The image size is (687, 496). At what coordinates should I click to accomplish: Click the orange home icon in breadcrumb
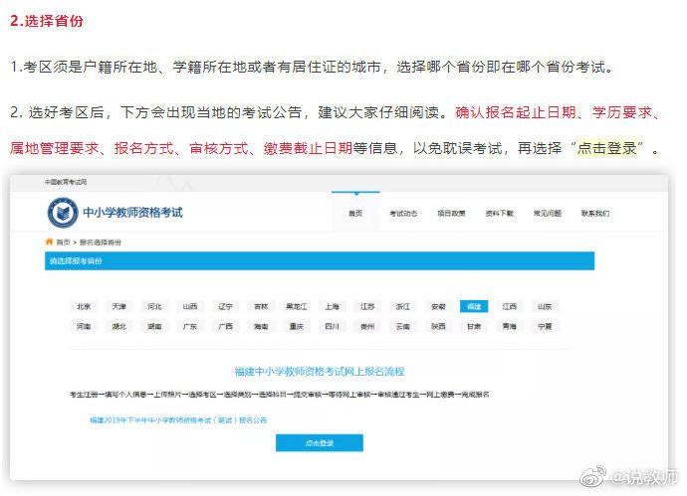49,242
